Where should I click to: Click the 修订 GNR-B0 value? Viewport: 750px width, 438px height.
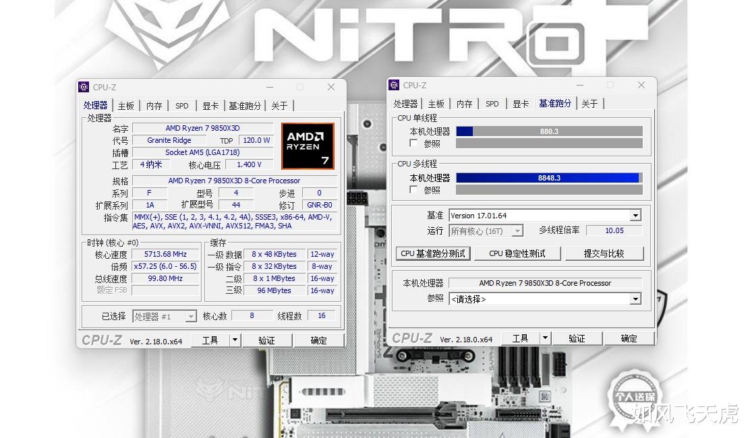320,205
